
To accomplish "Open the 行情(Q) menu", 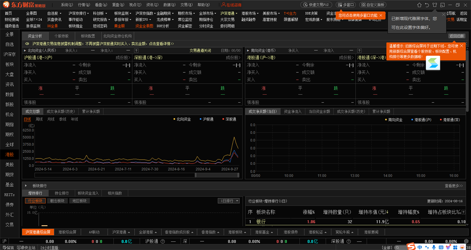I will coord(84,5).
